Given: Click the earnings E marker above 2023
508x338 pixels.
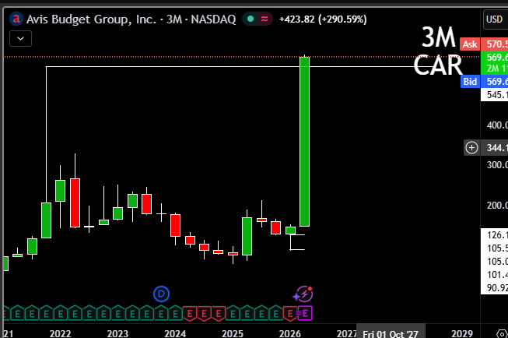Looking at the screenshot, I should pyautogui.click(x=118, y=314).
